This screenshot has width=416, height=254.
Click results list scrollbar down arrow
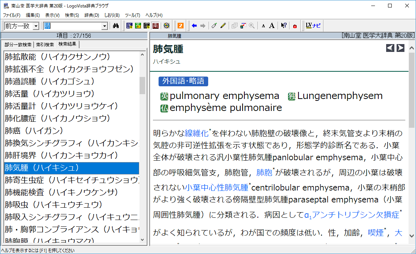coord(143,240)
